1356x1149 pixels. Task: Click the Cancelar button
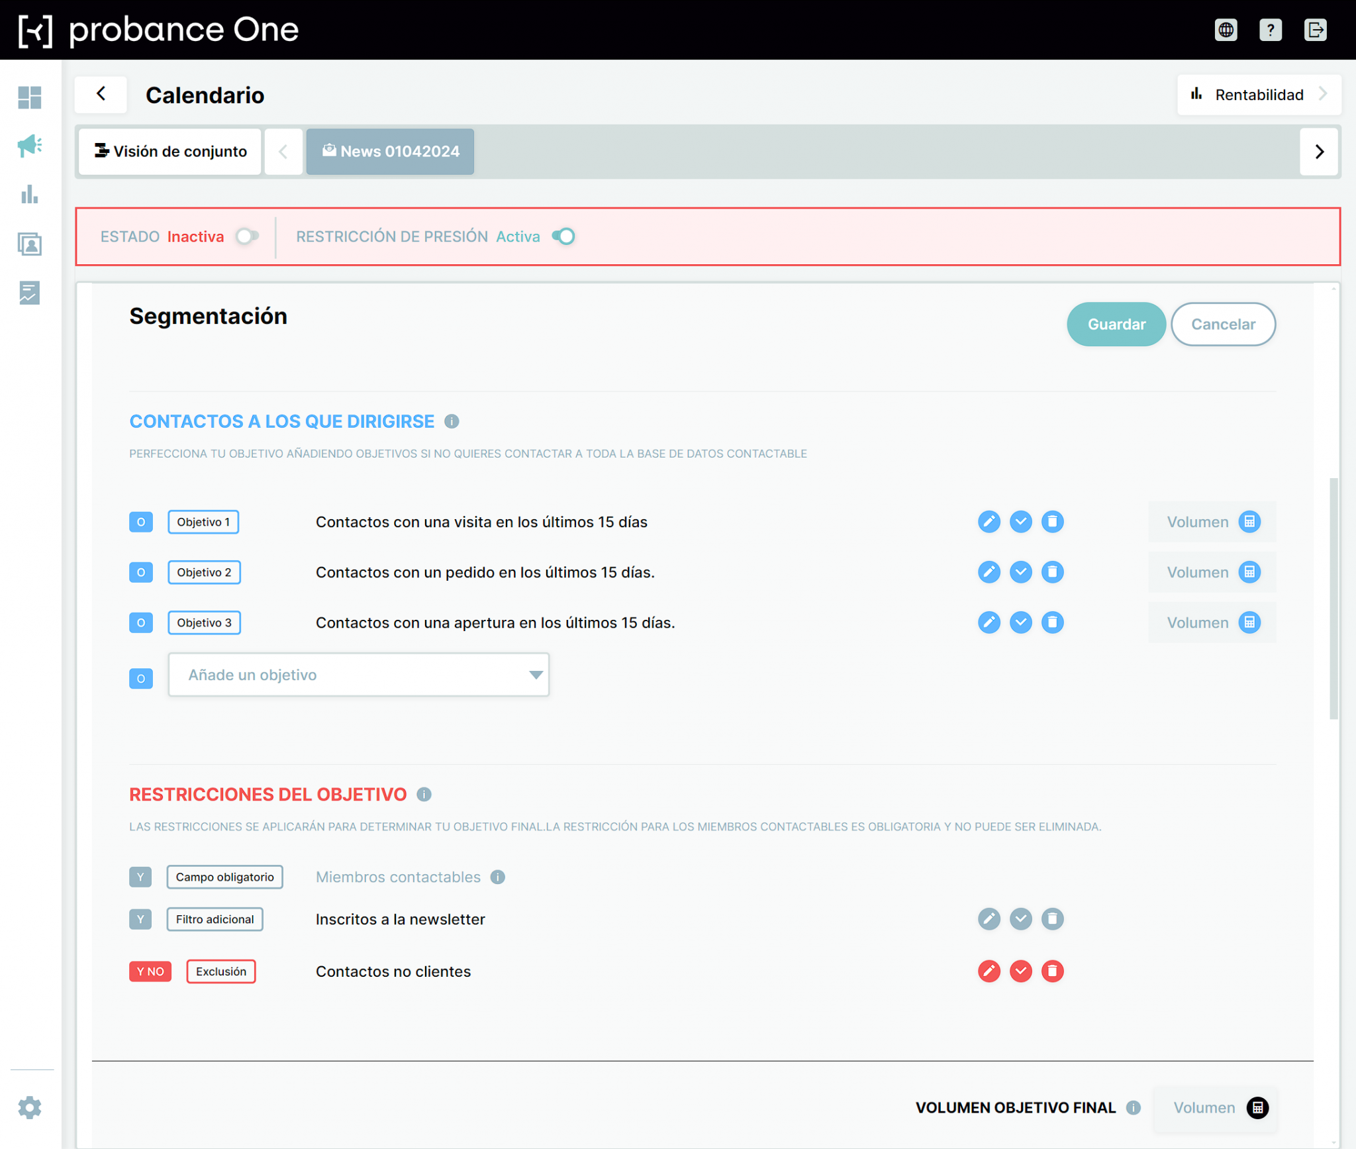tap(1223, 325)
